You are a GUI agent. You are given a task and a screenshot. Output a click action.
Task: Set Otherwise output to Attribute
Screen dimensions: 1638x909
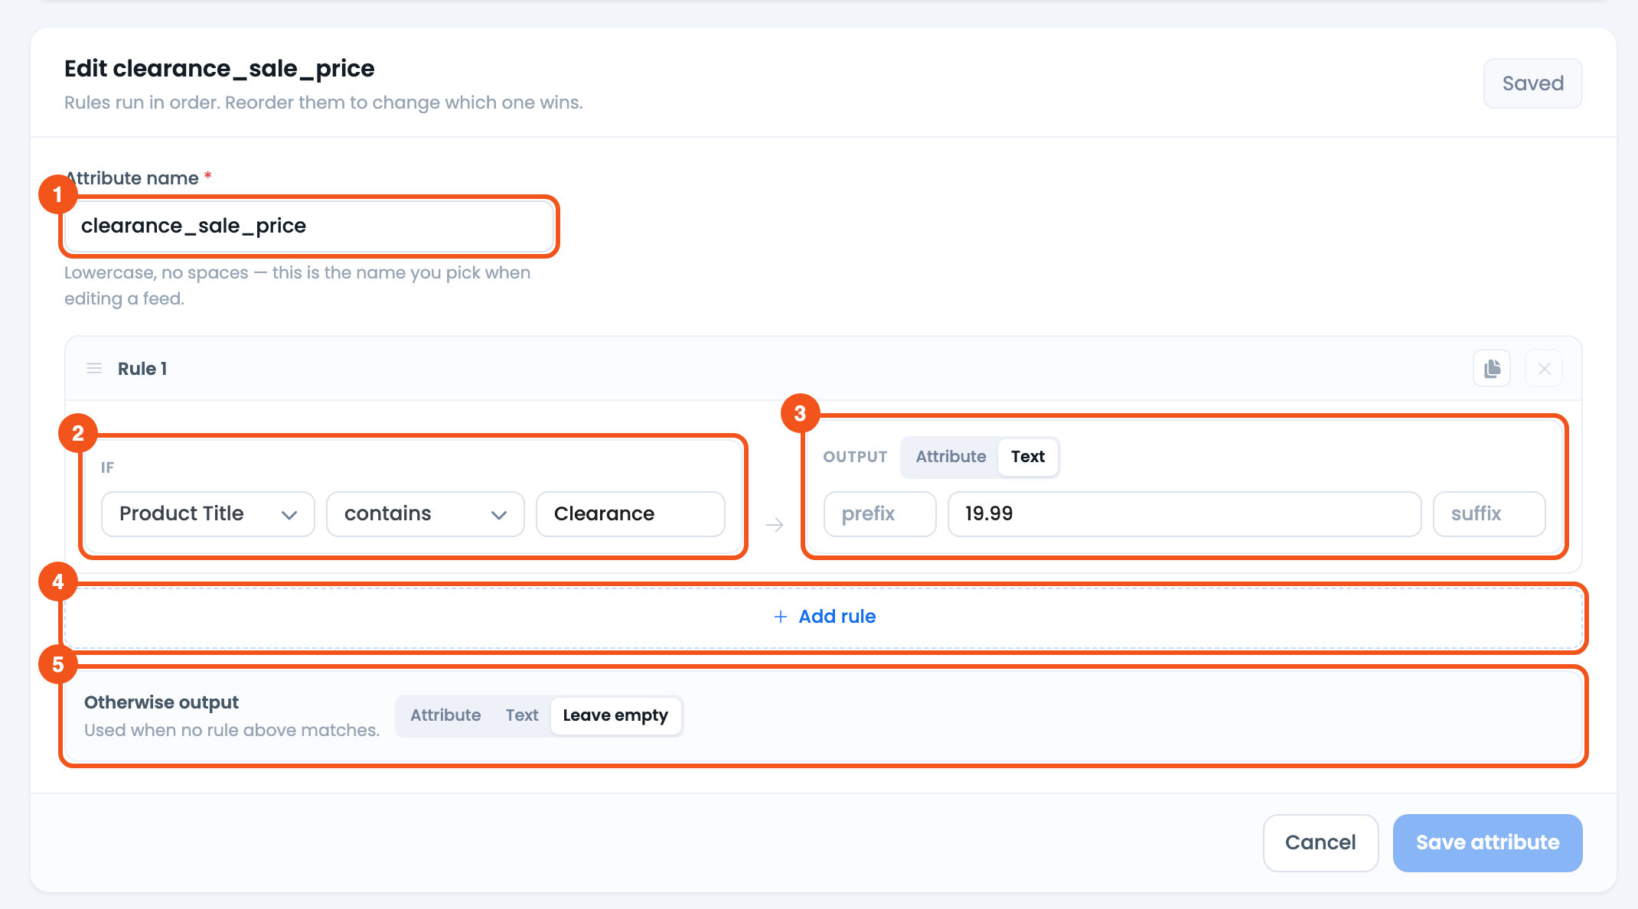click(445, 715)
